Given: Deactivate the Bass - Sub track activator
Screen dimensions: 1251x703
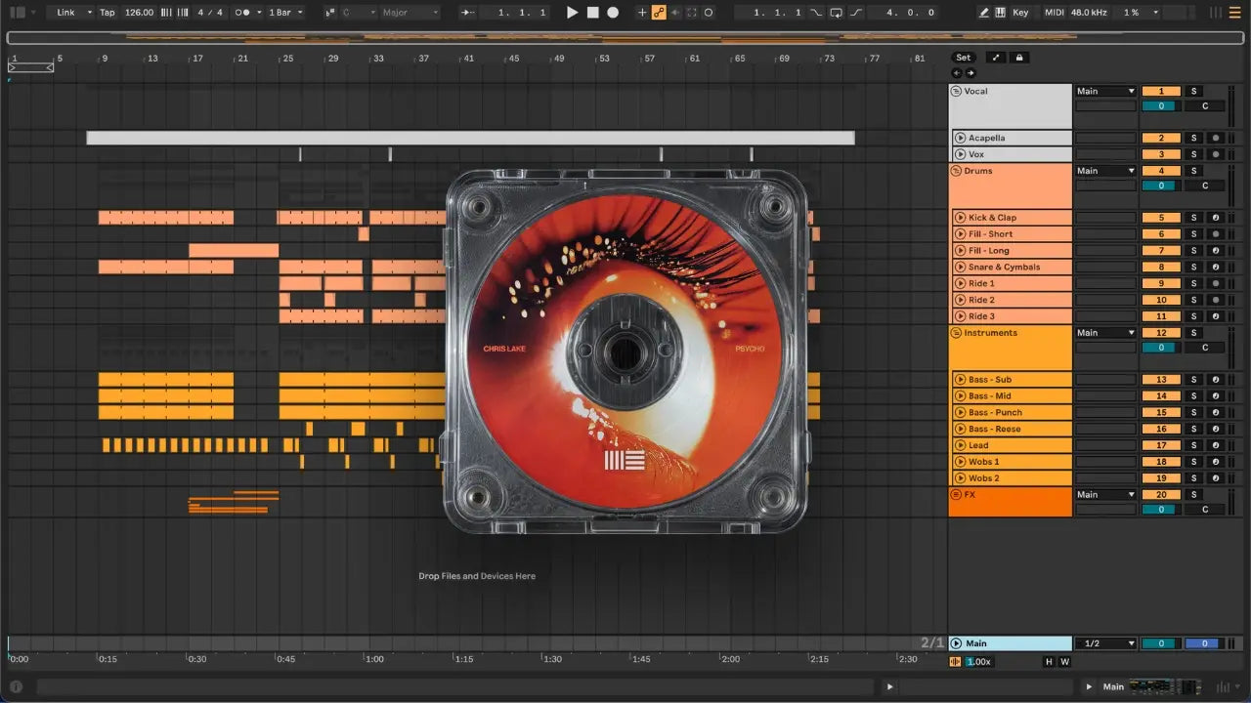Looking at the screenshot, I should pos(1161,380).
